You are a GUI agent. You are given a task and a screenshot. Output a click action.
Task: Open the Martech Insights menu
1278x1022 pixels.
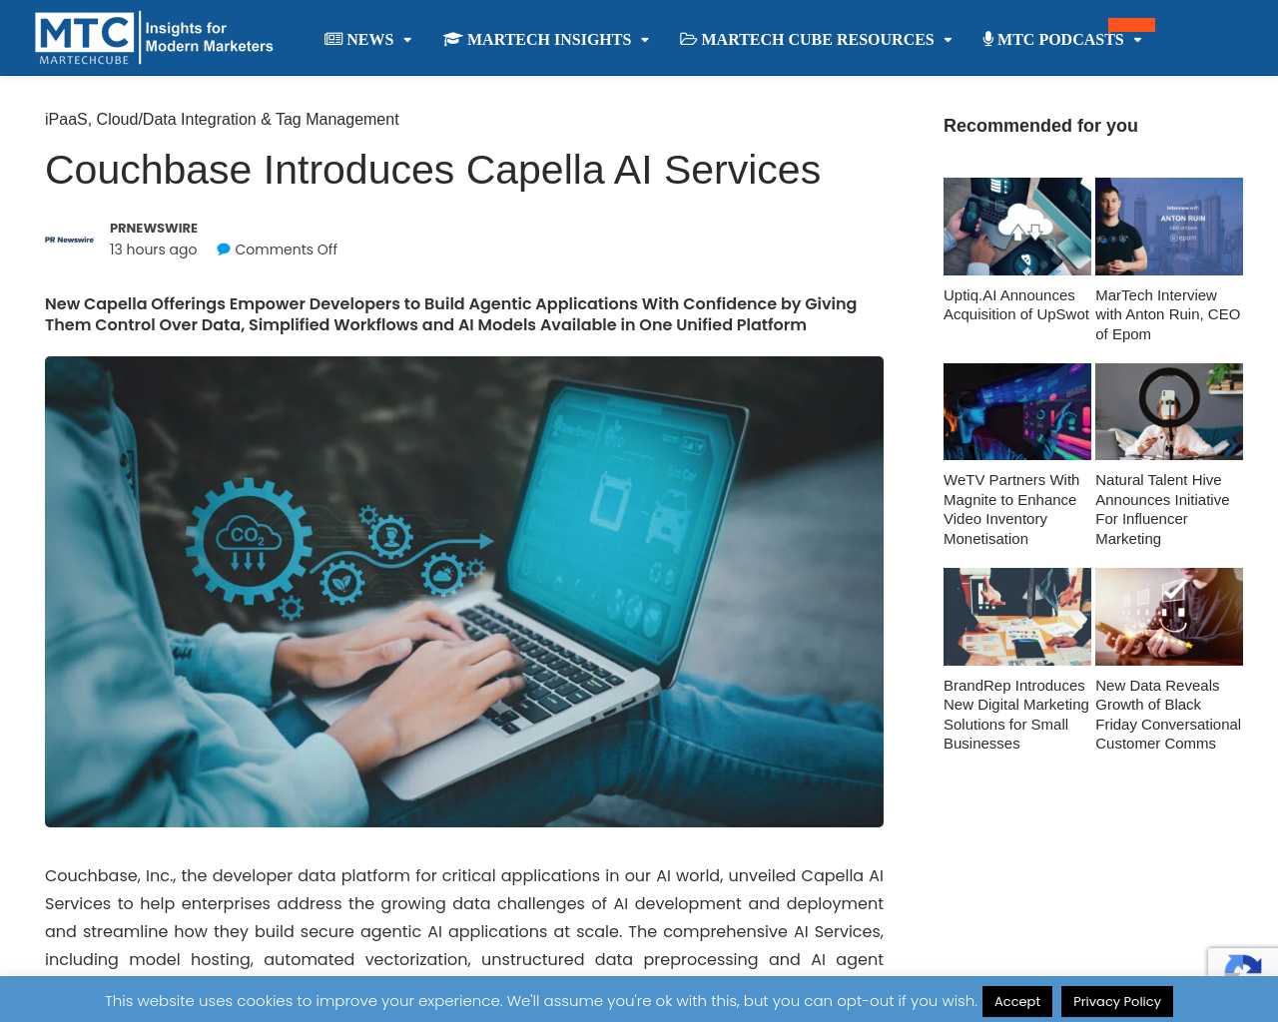click(546, 39)
